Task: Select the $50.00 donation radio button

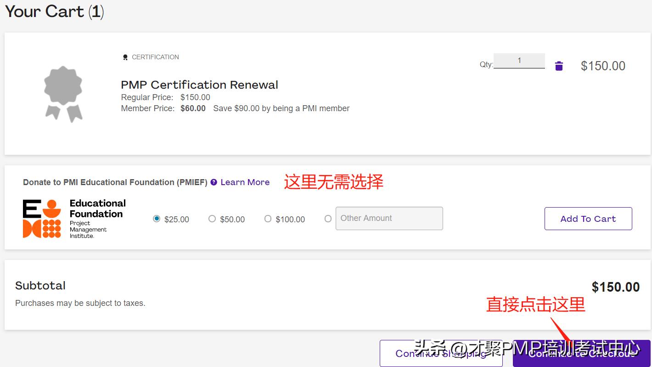Action: click(x=212, y=219)
